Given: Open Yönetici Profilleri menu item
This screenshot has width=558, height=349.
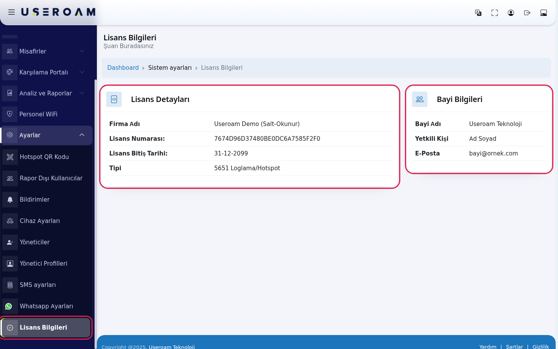Looking at the screenshot, I should 46,264.
